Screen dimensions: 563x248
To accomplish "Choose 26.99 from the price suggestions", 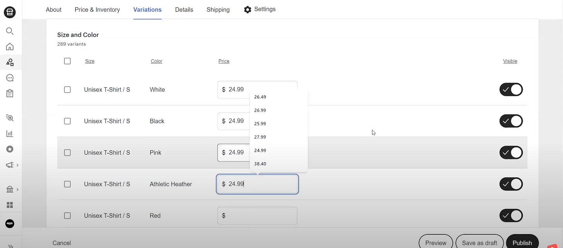I will pos(260,110).
